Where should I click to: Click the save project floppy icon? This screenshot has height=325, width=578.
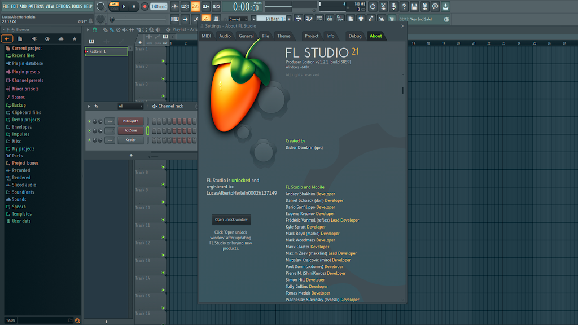tap(414, 6)
